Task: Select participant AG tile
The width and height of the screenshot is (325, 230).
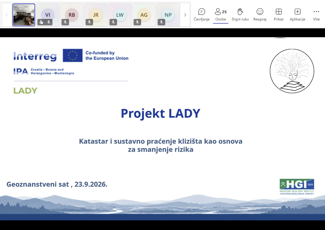Action: point(144,15)
